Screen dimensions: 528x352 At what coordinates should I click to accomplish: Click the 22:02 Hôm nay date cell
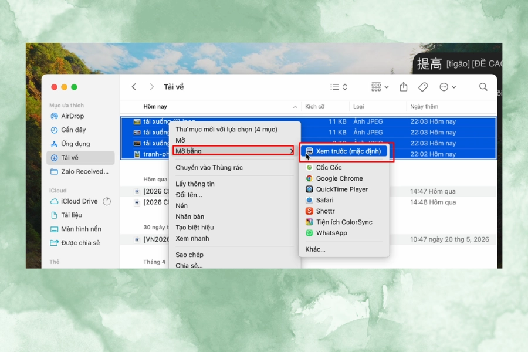click(x=433, y=154)
